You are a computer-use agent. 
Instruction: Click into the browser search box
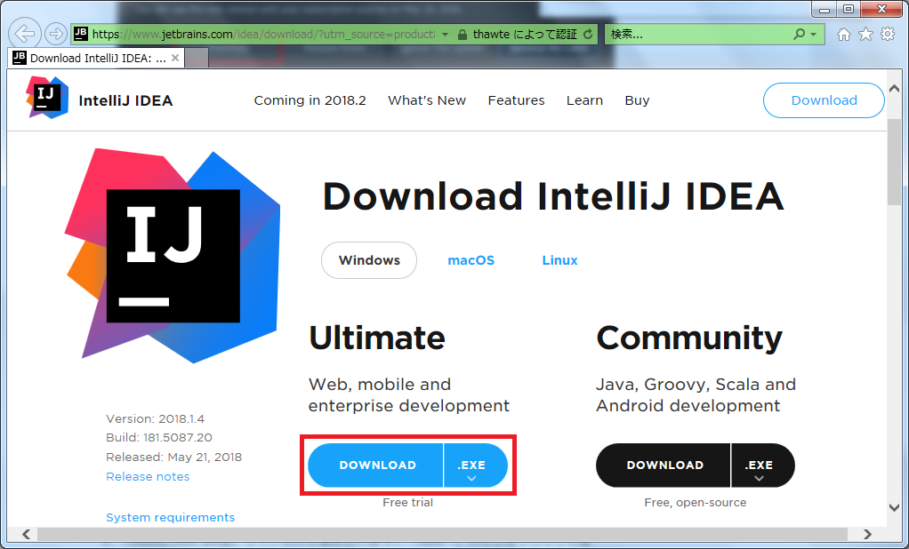pos(698,35)
